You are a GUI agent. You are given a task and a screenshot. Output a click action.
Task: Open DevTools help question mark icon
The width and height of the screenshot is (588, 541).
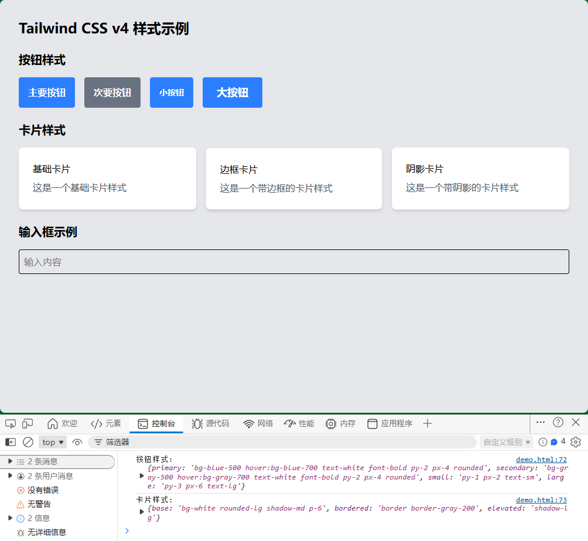coord(558,422)
